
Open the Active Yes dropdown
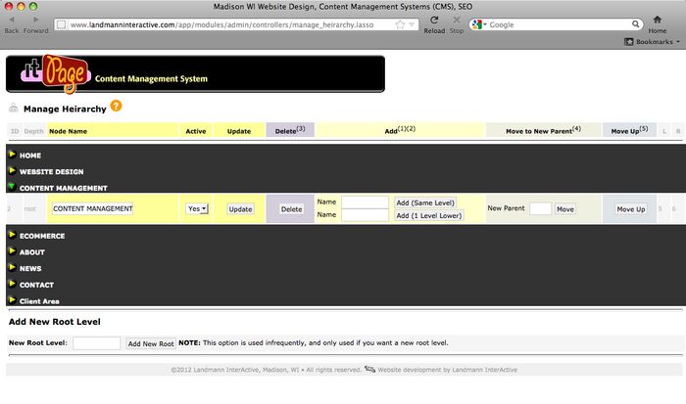coord(197,208)
